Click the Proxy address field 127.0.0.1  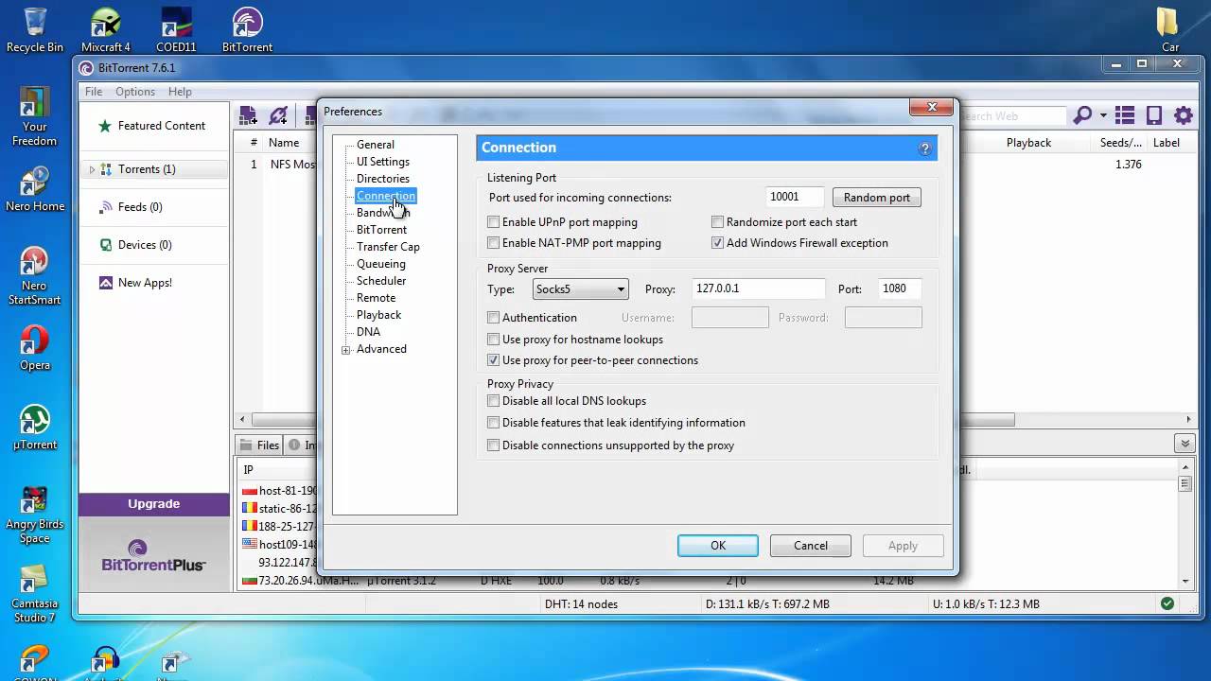(758, 289)
